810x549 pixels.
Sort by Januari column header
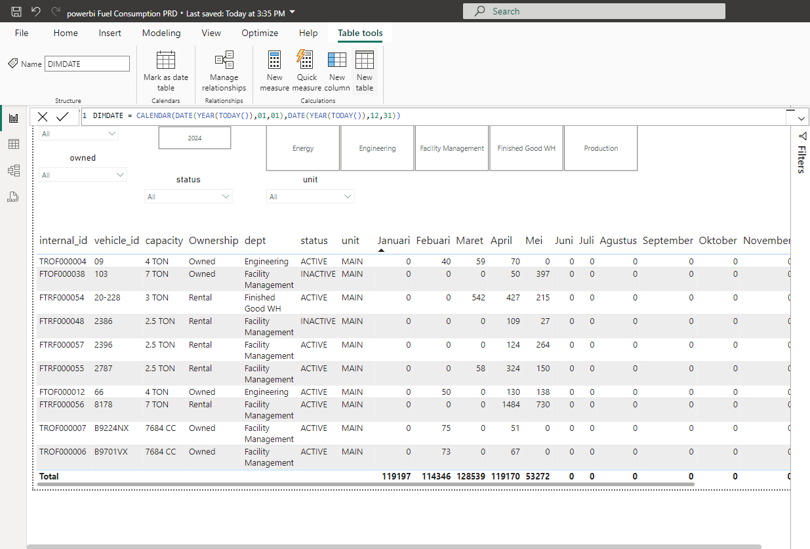pyautogui.click(x=394, y=241)
